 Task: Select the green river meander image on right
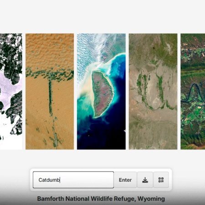pyautogui.click(x=193, y=92)
